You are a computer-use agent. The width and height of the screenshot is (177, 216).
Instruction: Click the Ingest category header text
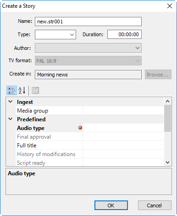[x=25, y=102]
